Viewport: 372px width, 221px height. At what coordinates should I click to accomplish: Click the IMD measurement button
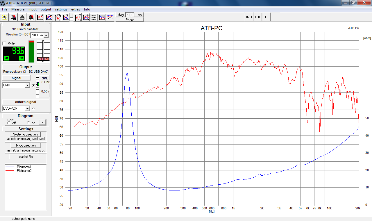[x=249, y=17]
